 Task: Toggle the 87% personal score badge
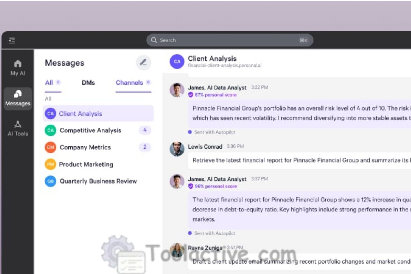213,95
